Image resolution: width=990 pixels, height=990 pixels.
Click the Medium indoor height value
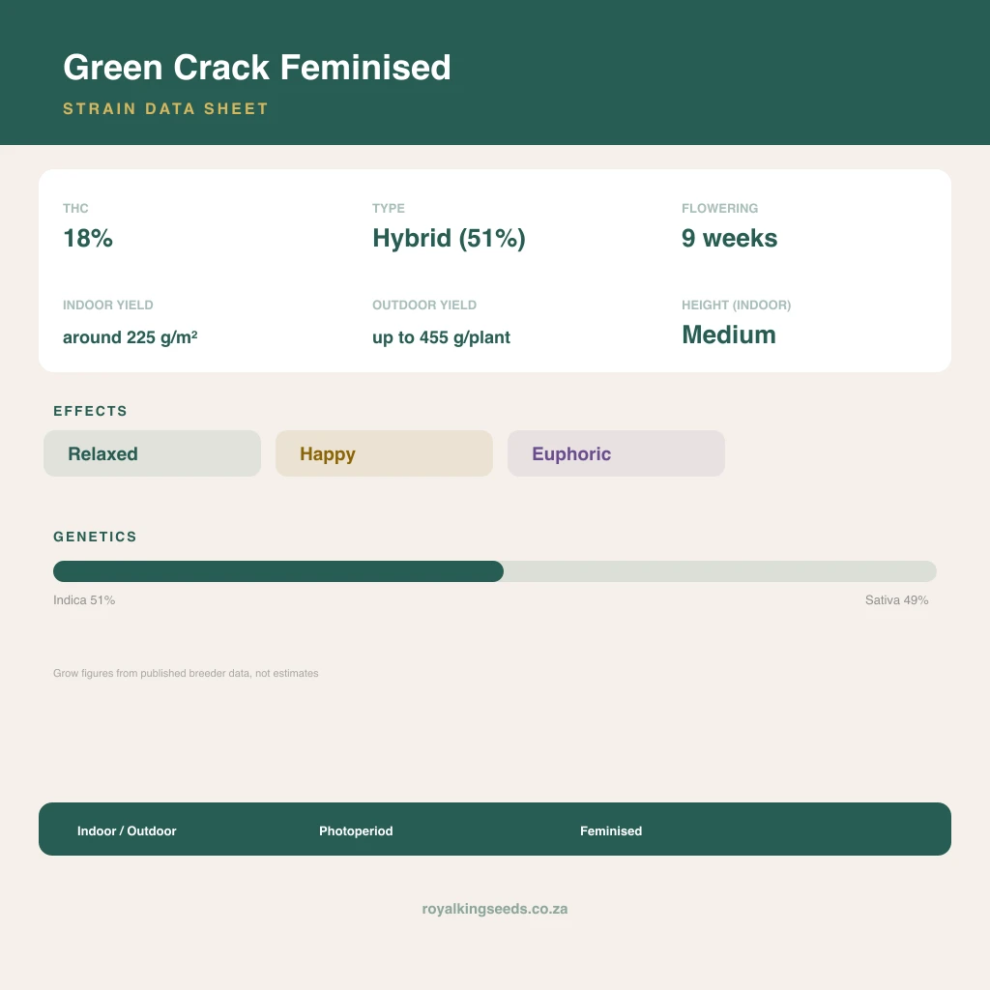[729, 335]
